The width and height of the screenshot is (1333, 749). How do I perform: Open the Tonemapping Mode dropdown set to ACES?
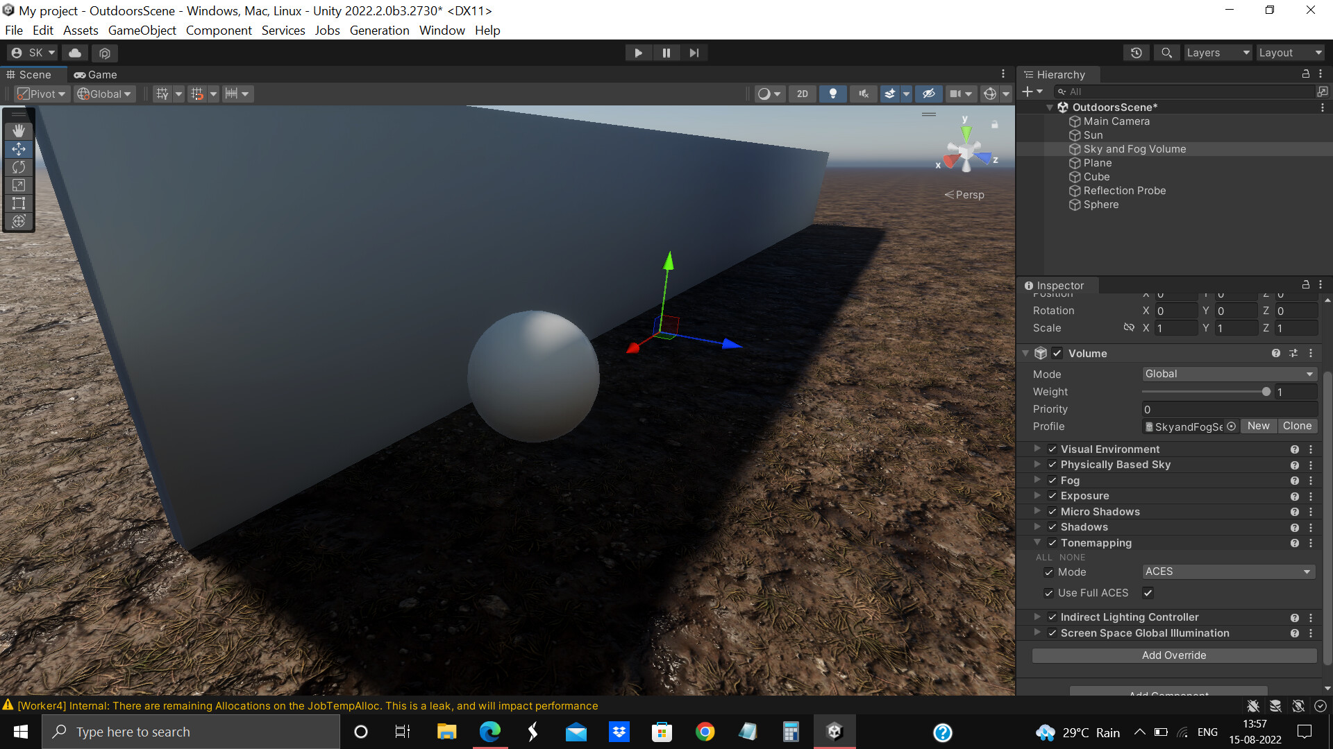coord(1228,571)
